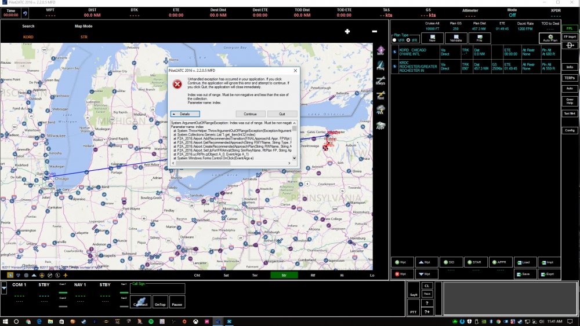Click the vertical scrollbar in exception details
This screenshot has height=326, width=580.
(295, 140)
